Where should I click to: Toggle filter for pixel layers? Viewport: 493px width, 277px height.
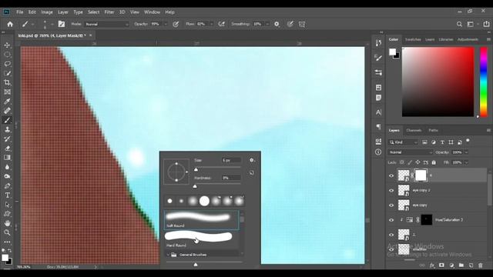[424, 142]
